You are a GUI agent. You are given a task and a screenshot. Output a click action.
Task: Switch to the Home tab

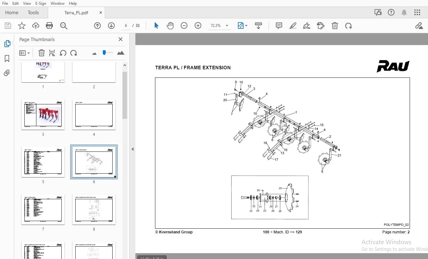pos(12,13)
